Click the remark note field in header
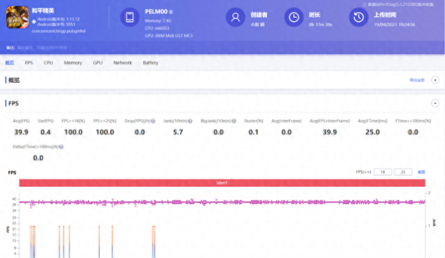 [x=42, y=48]
